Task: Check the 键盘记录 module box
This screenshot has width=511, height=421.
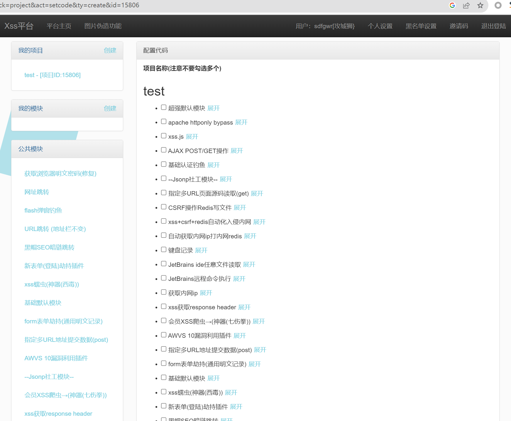Action: coord(164,249)
